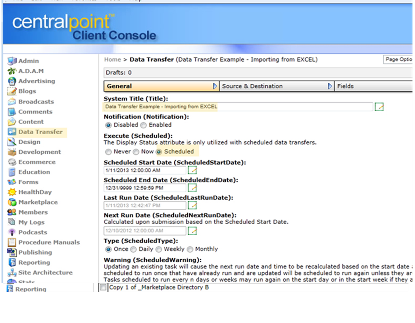Open Advertising link in sidebar
The width and height of the screenshot is (415, 323).
[x=36, y=81]
